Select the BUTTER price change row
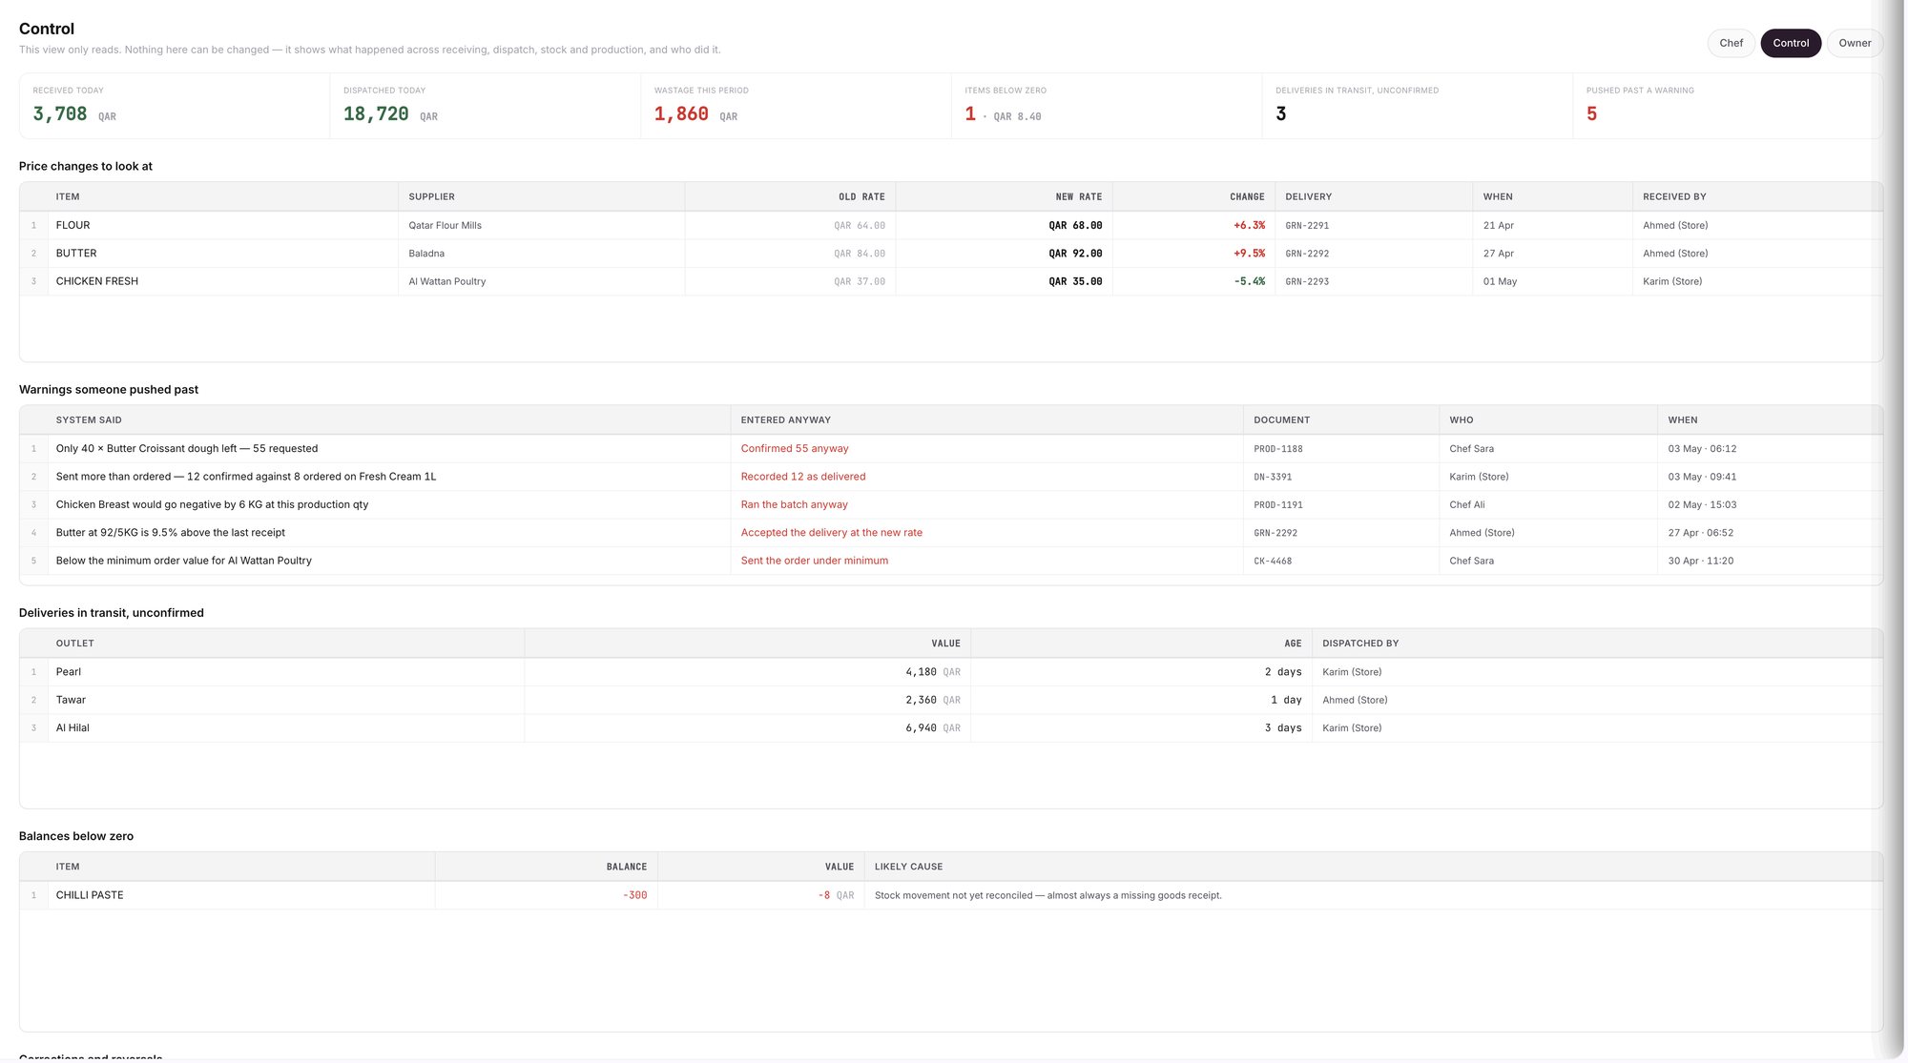The height and width of the screenshot is (1063, 1908). (x=951, y=254)
